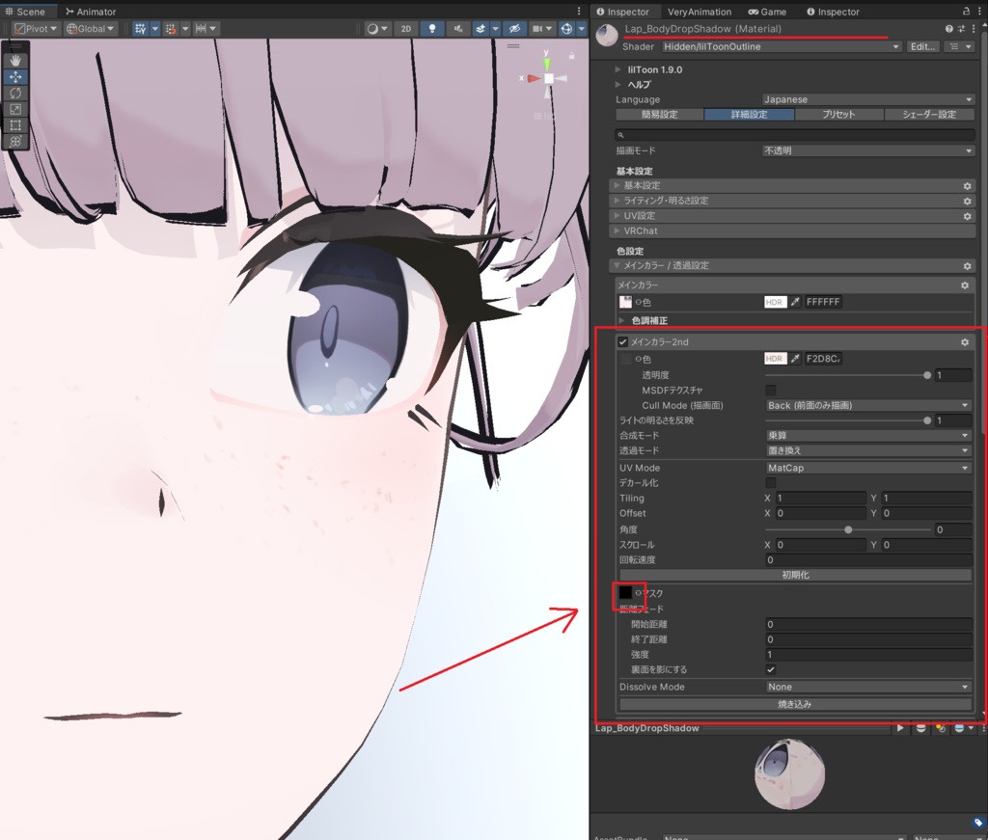
Task: Open the 描画モード 不透明 dropdown
Action: coord(868,150)
